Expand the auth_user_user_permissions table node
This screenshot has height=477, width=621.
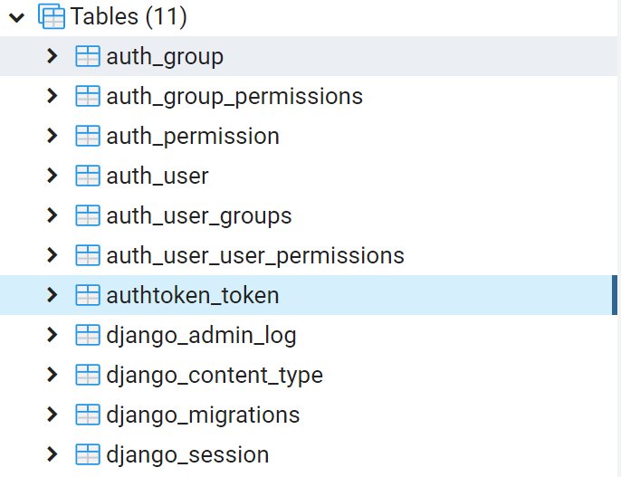[53, 255]
